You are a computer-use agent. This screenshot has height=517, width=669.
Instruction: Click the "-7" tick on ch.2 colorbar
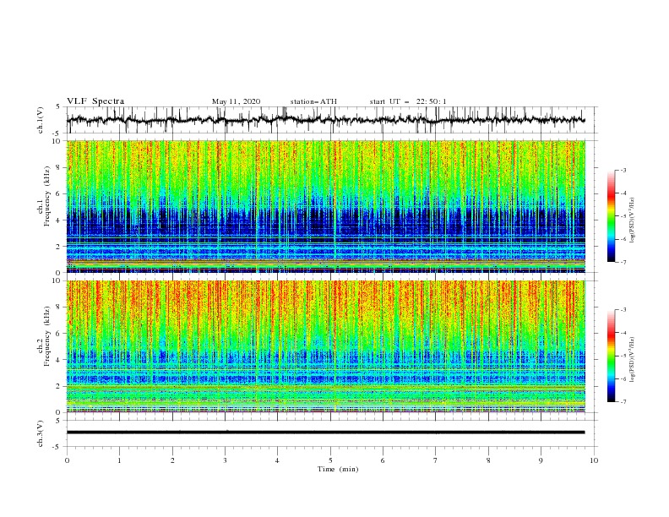tap(623, 402)
